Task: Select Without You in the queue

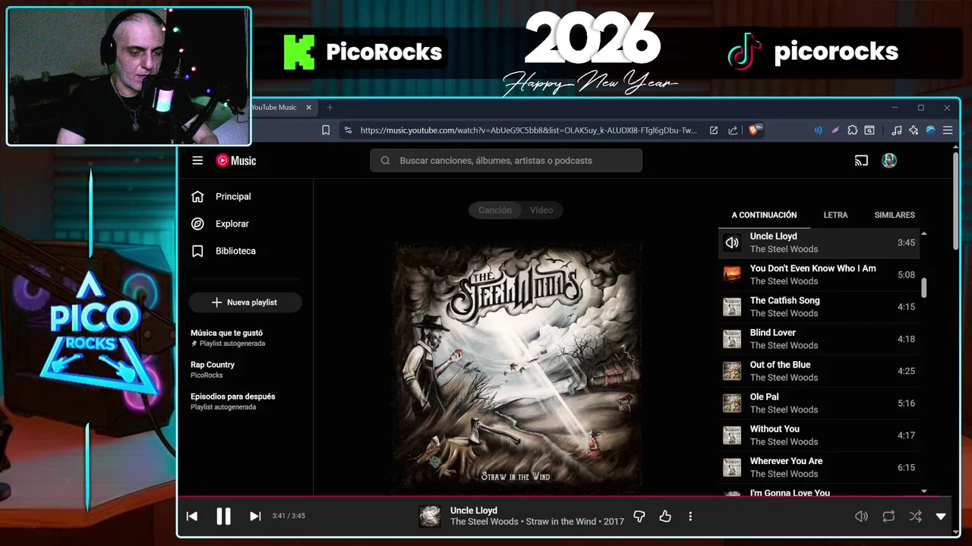Action: [819, 435]
